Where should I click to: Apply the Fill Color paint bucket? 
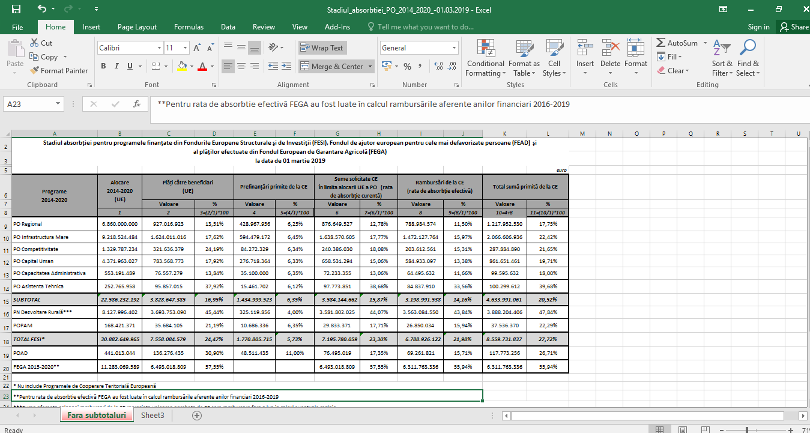tap(183, 66)
